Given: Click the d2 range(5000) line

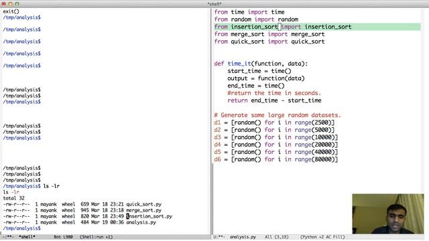Looking at the screenshot, I should point(274,130).
